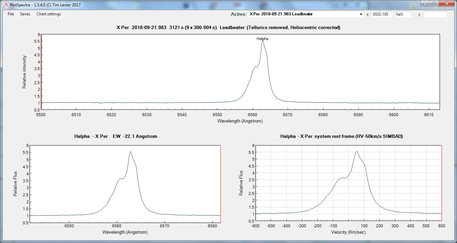Viewport: 457px width, 243px height.
Task: Click the Velocity (Km/sec) axis label
Action: (348, 232)
